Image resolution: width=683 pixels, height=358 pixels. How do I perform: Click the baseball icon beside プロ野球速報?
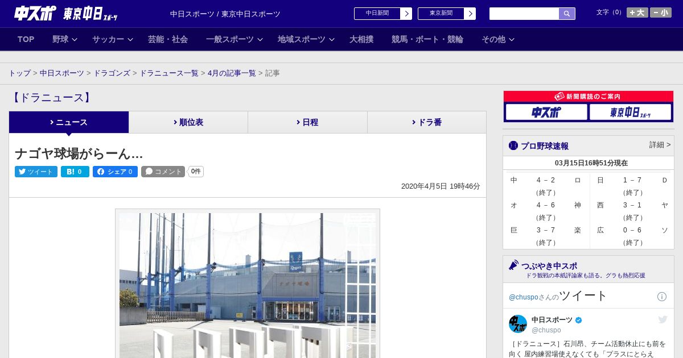[x=513, y=145]
